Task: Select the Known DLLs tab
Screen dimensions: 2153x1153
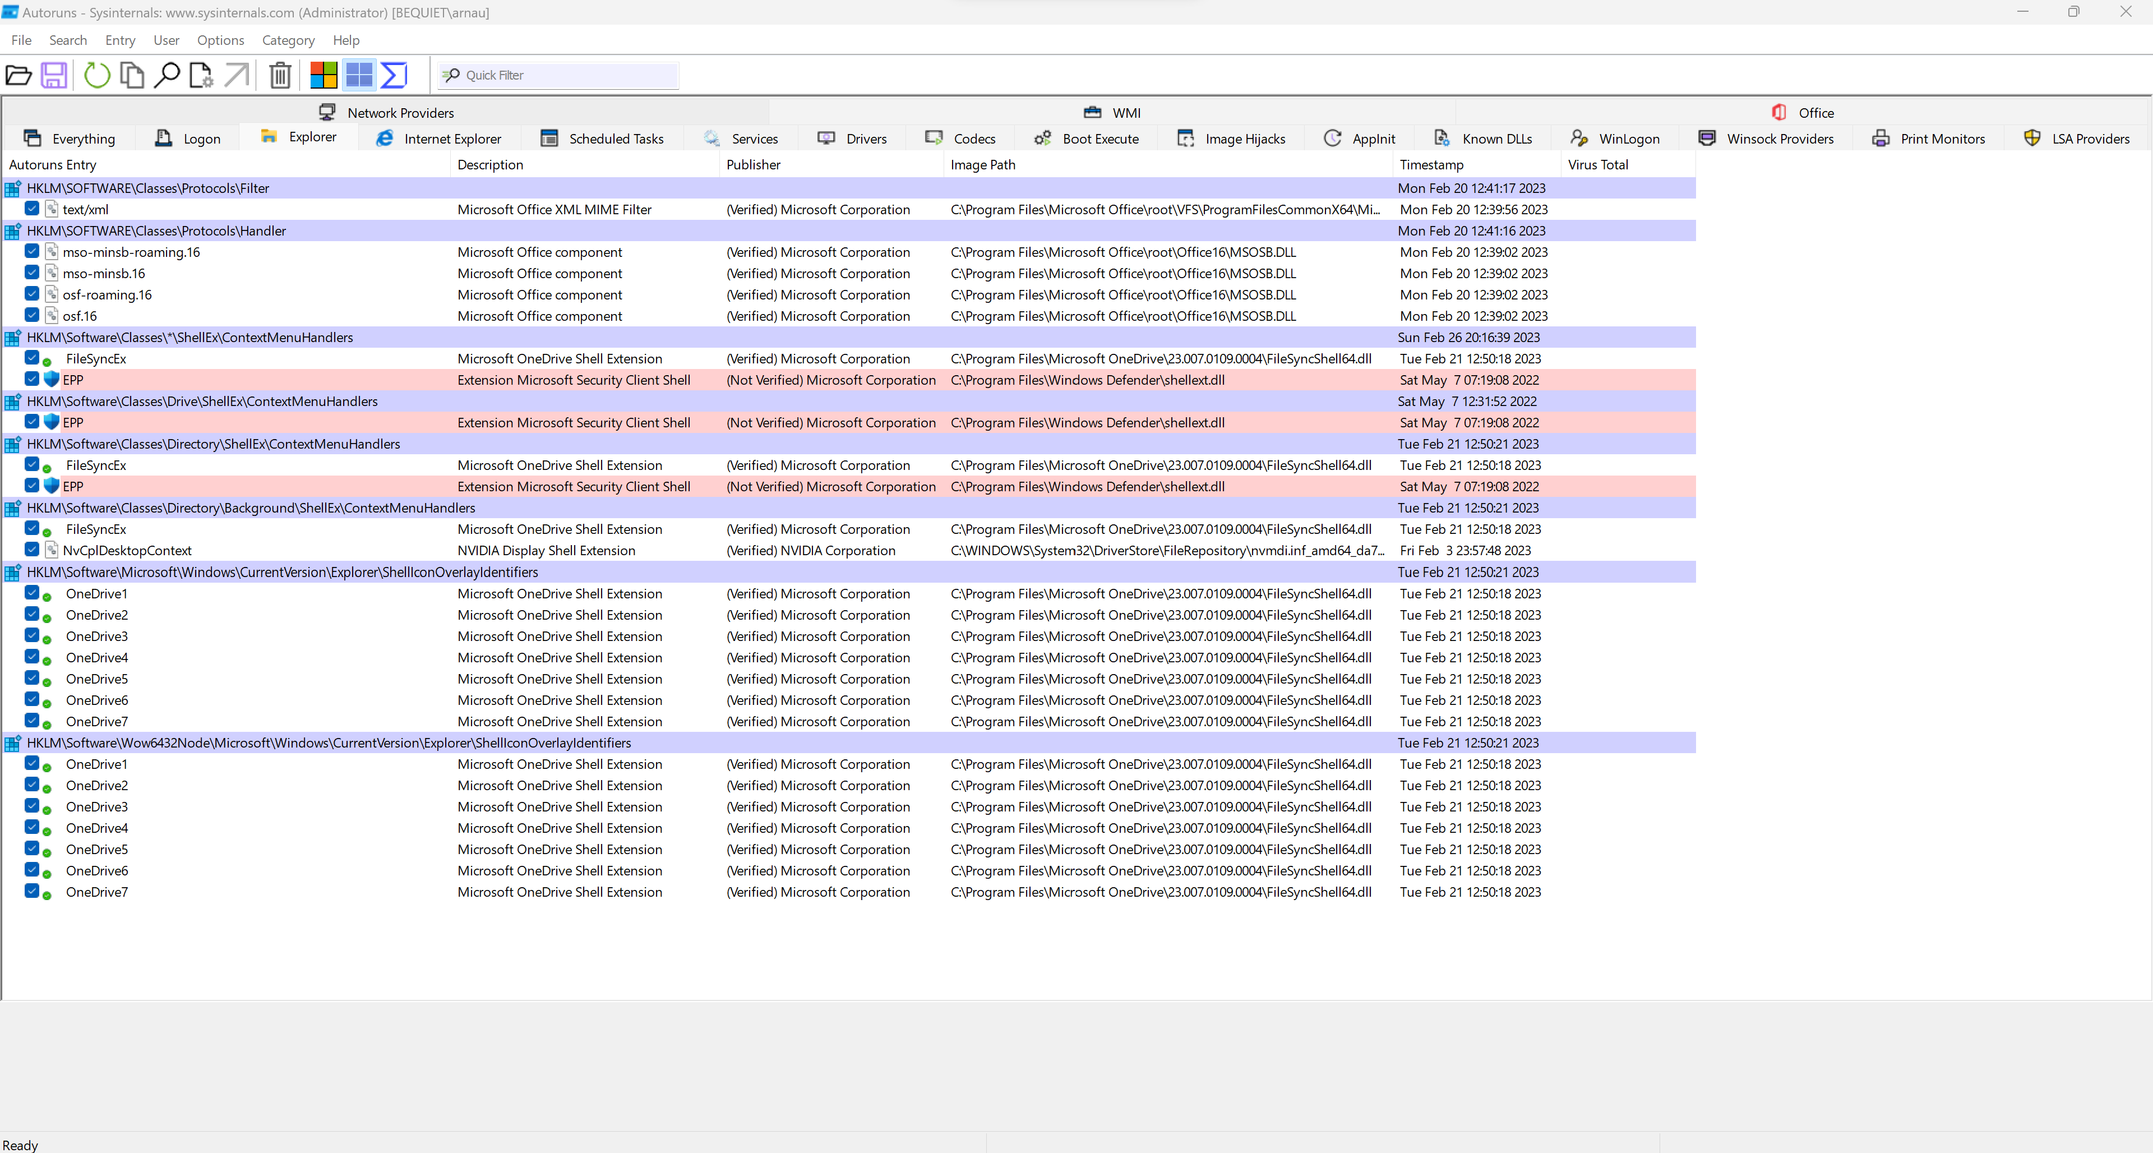Action: (1484, 139)
